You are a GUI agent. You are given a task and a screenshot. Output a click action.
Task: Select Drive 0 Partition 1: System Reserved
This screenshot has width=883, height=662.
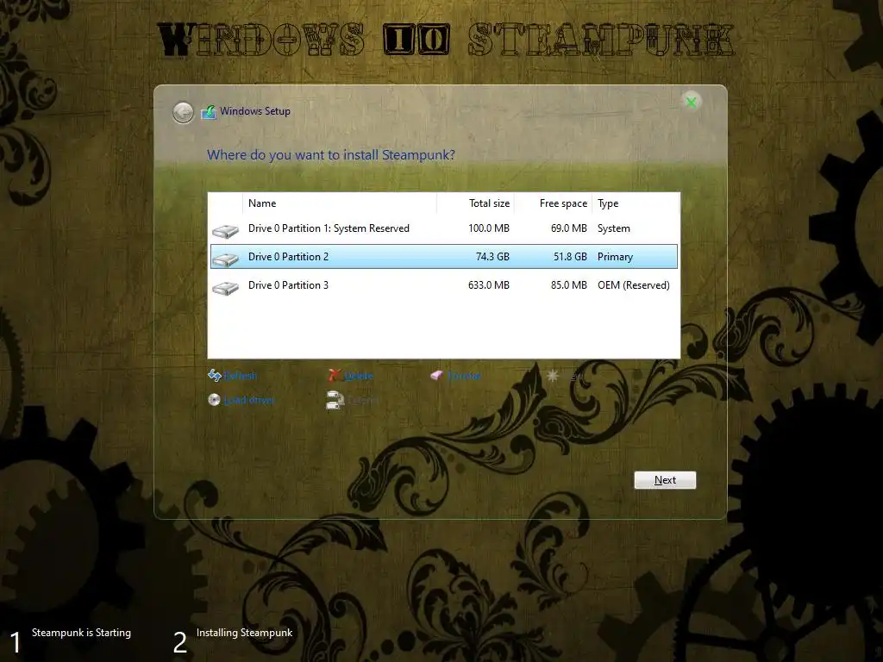click(444, 228)
